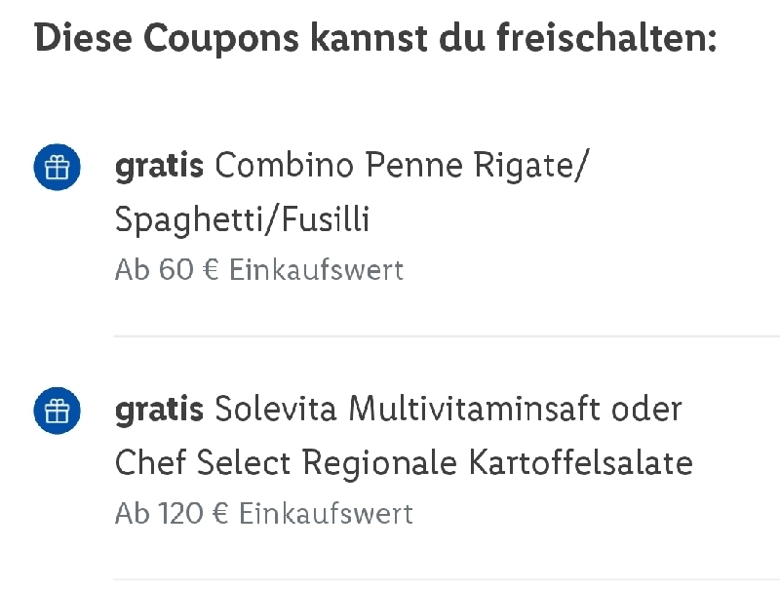This screenshot has width=780, height=590.
Task: Click the word 'Kartoffelsalate'
Action: (580, 462)
